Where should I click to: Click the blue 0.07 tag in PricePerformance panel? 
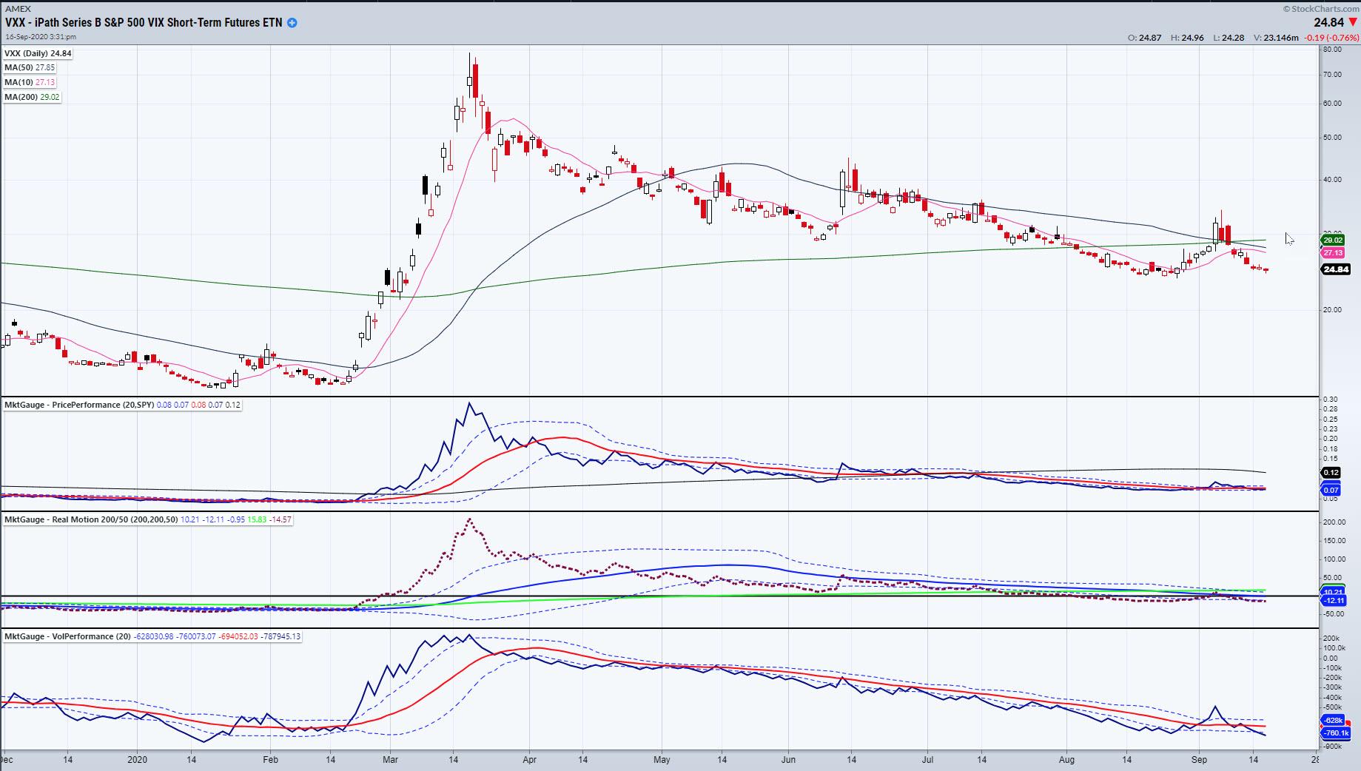click(1331, 490)
